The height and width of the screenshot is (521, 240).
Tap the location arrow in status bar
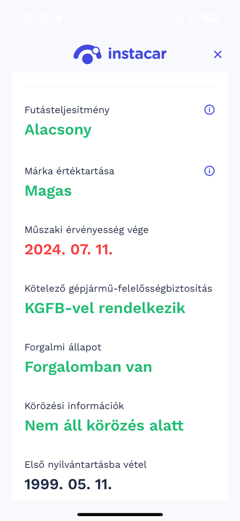[x=59, y=18]
